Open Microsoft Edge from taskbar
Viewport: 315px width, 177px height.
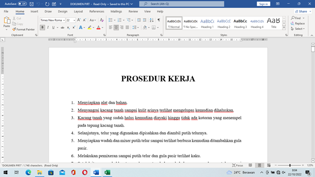tap(28, 173)
